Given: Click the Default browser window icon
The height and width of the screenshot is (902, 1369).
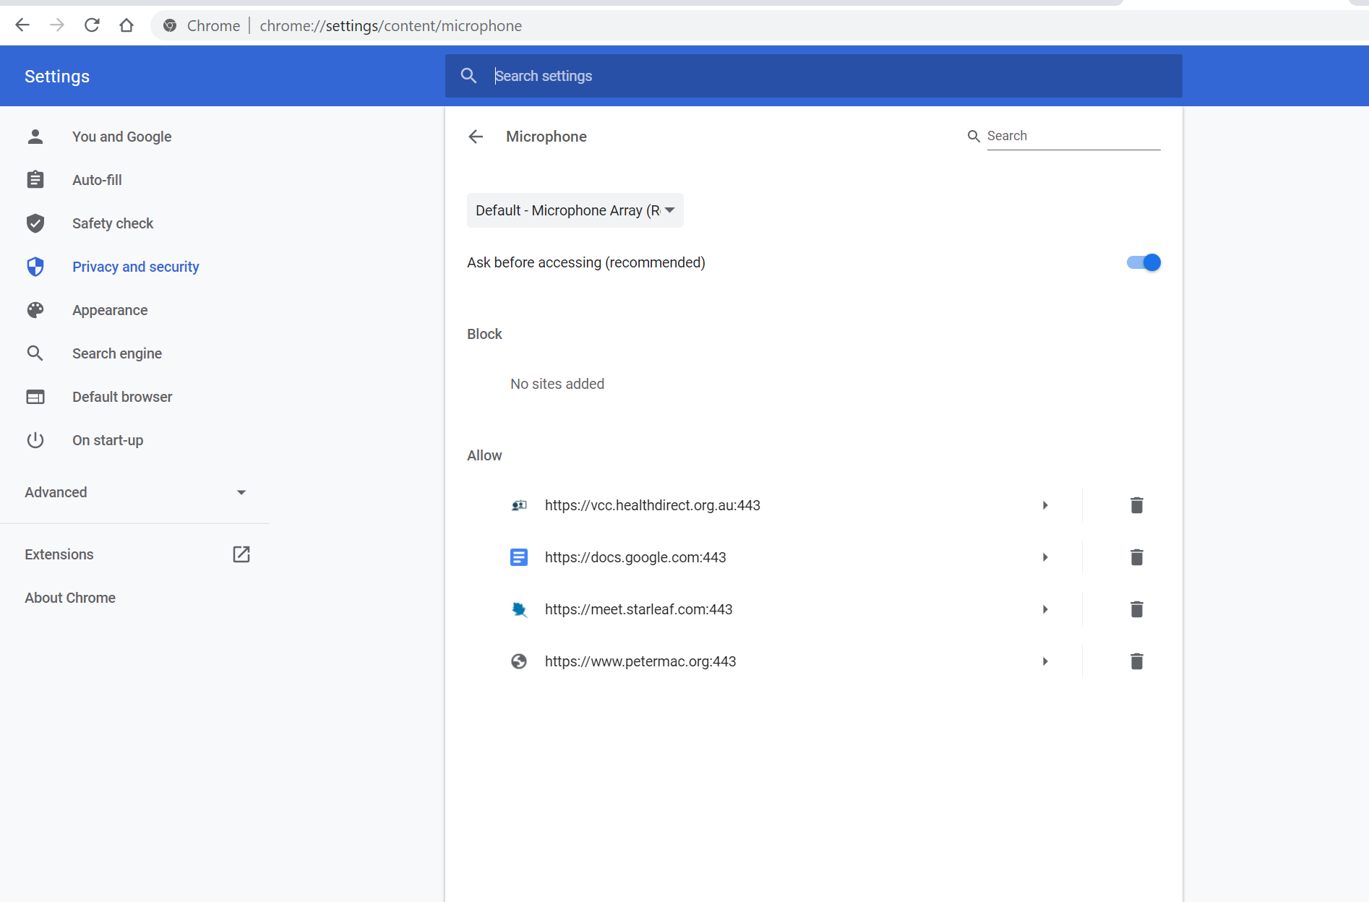Looking at the screenshot, I should 35,397.
